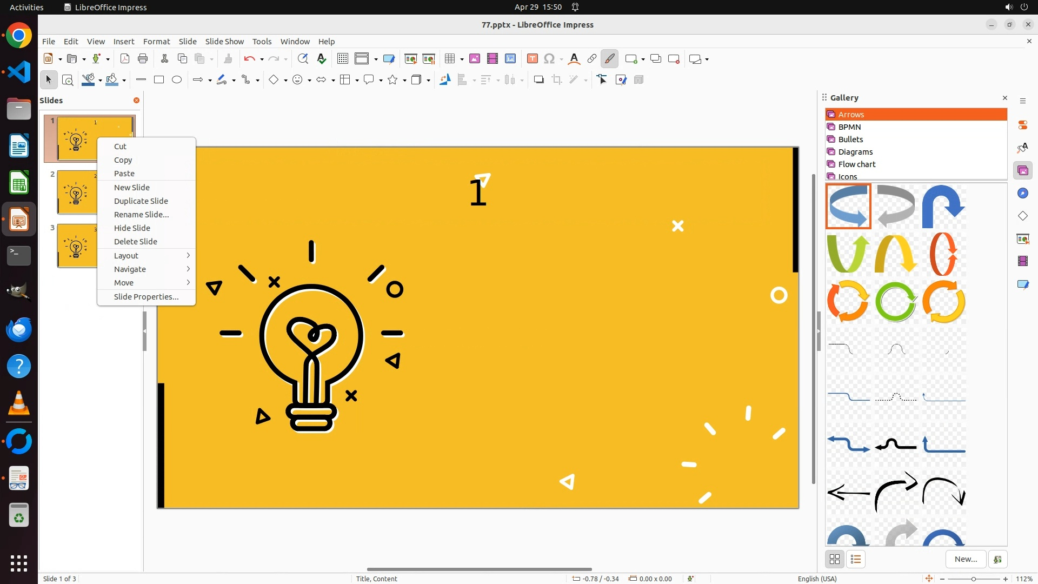Open the Navigator sidebar panel icon

point(1022,194)
